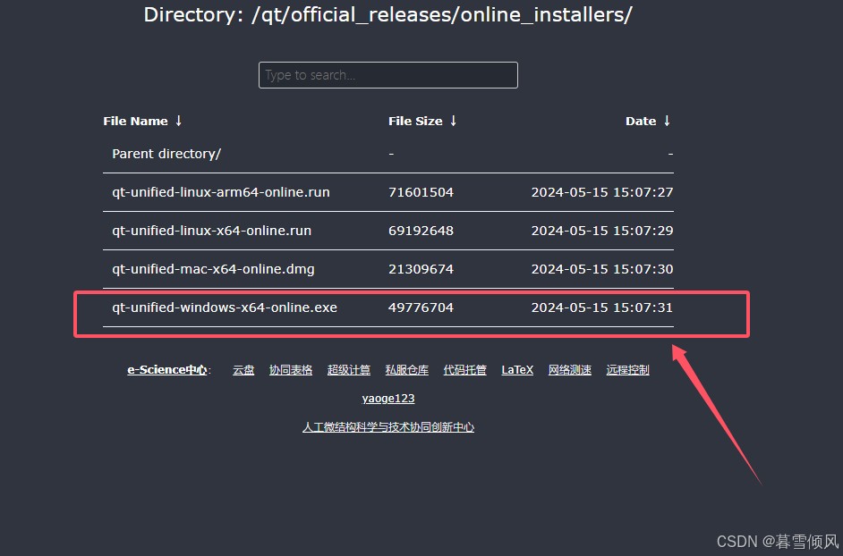Open the 协同表格 footer link
Screen dimensions: 843x556
(x=291, y=370)
